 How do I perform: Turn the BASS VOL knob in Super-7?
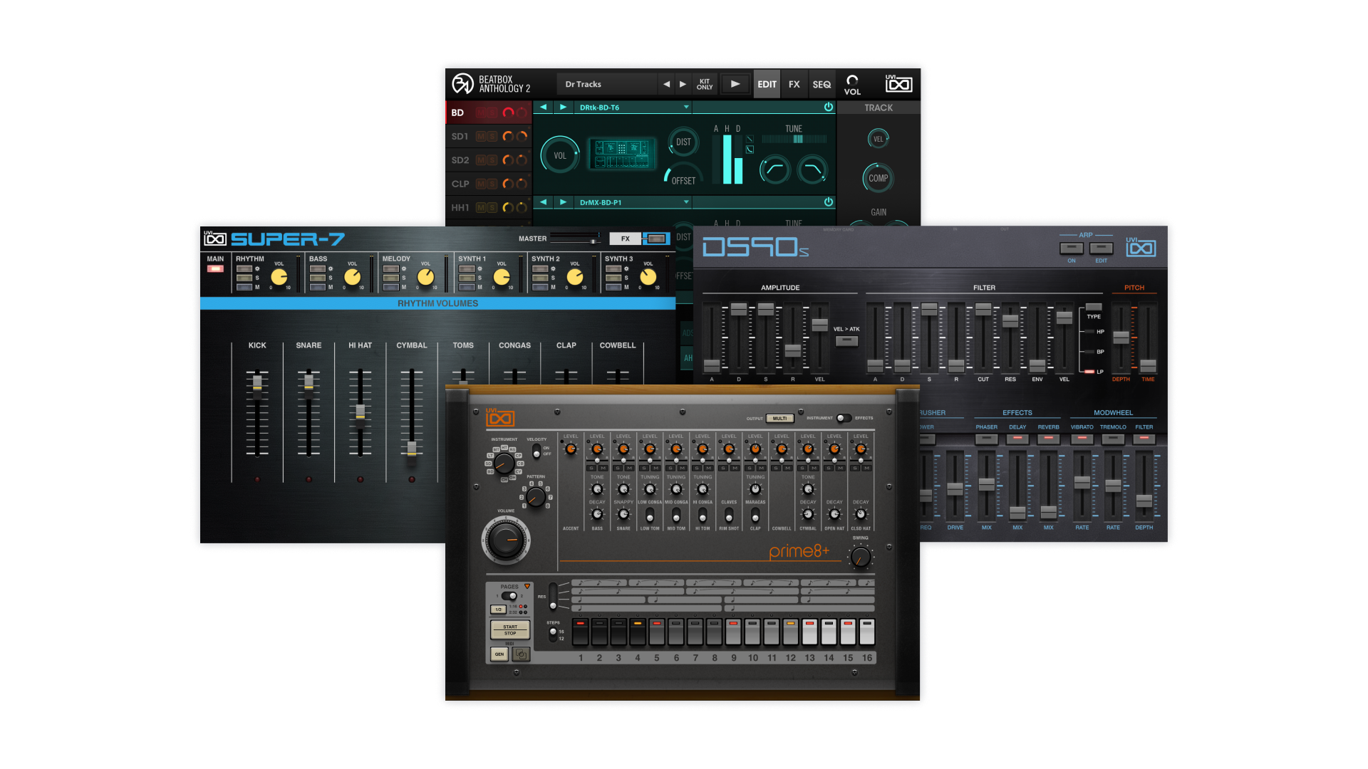352,277
